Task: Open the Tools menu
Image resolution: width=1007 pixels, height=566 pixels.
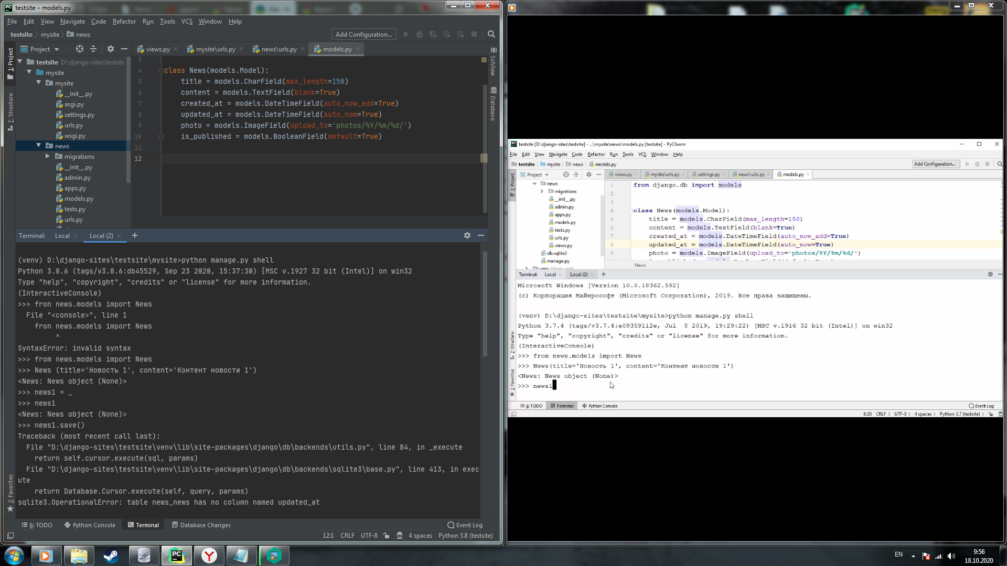Action: pyautogui.click(x=167, y=21)
